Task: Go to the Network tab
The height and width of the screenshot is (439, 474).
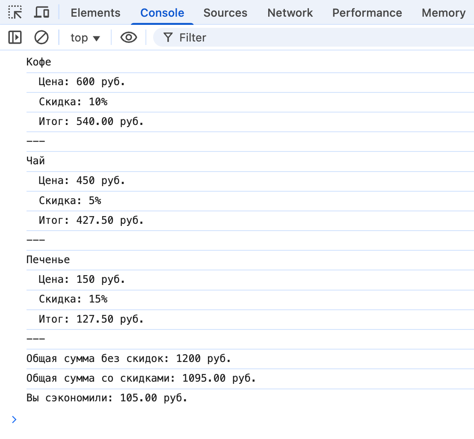Action: (x=290, y=13)
